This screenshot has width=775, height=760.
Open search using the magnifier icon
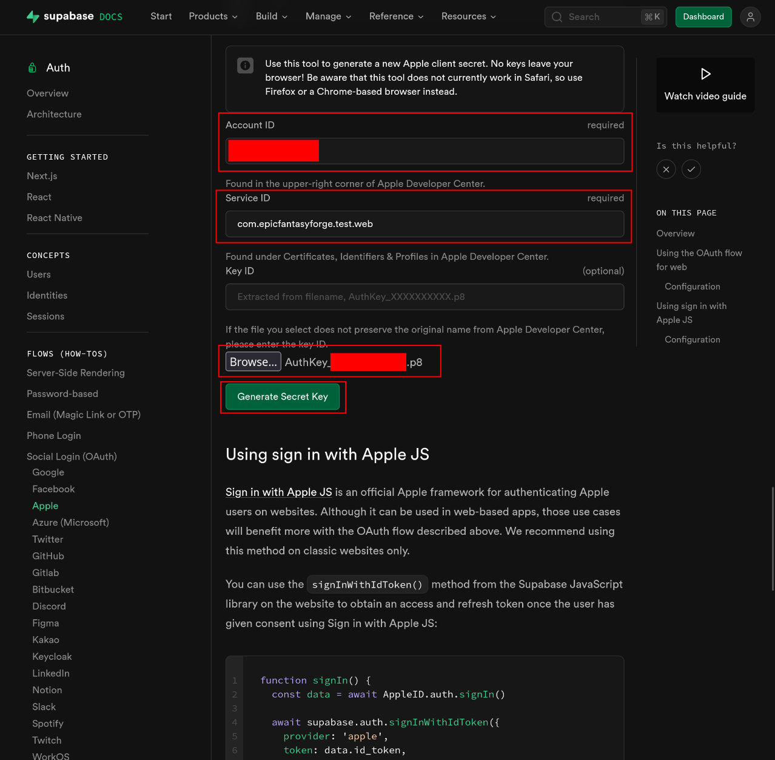557,16
